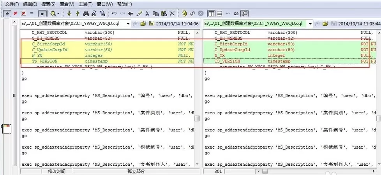
Task: Toggle the 123 line numbers button
Action: 236,14
